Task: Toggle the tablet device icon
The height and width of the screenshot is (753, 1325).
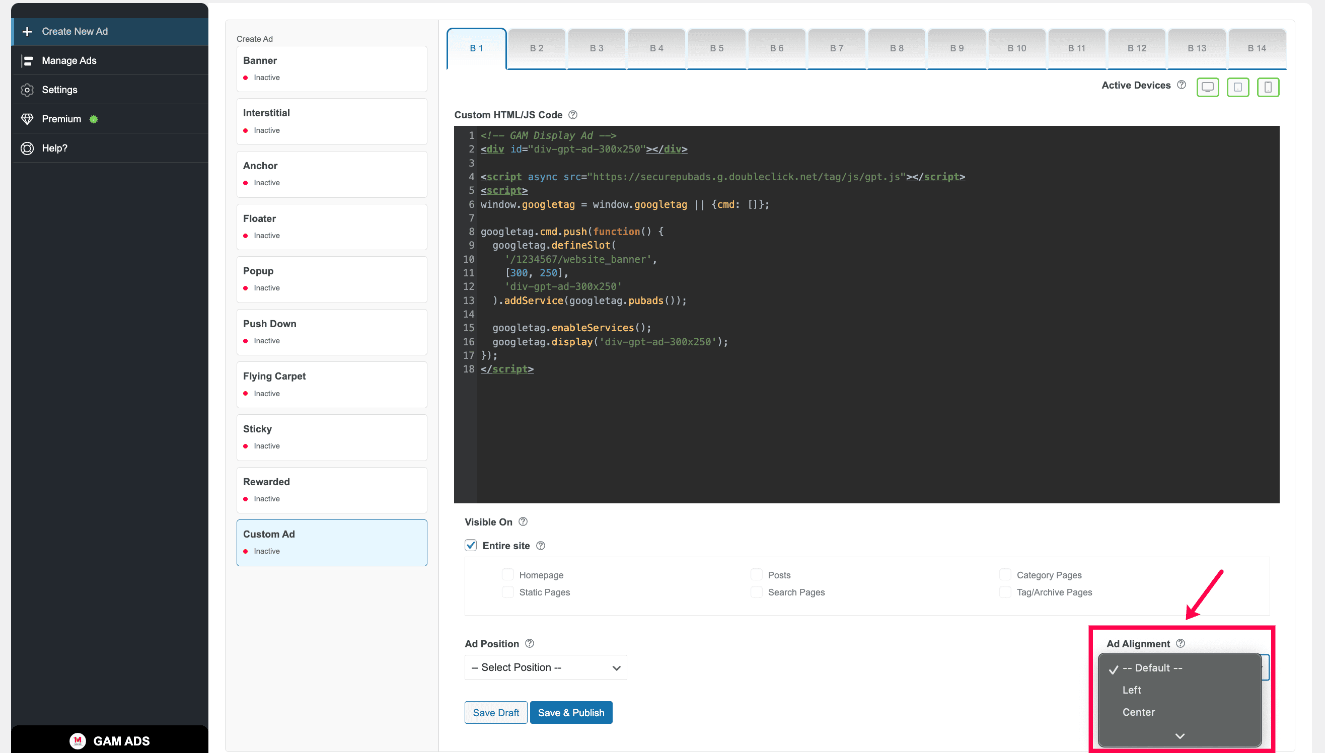Action: tap(1237, 87)
